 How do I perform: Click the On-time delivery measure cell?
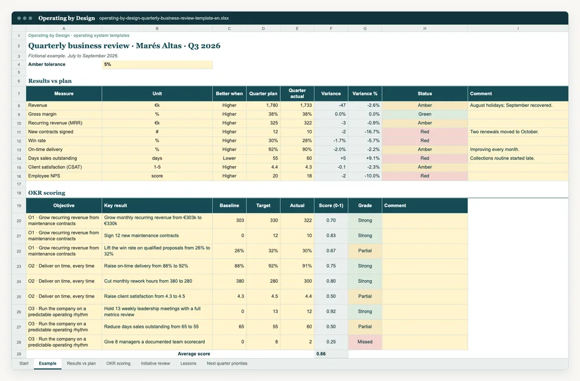pyautogui.click(x=64, y=150)
